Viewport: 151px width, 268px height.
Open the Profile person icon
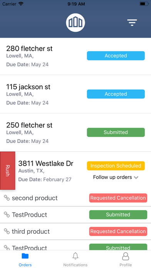(126, 256)
